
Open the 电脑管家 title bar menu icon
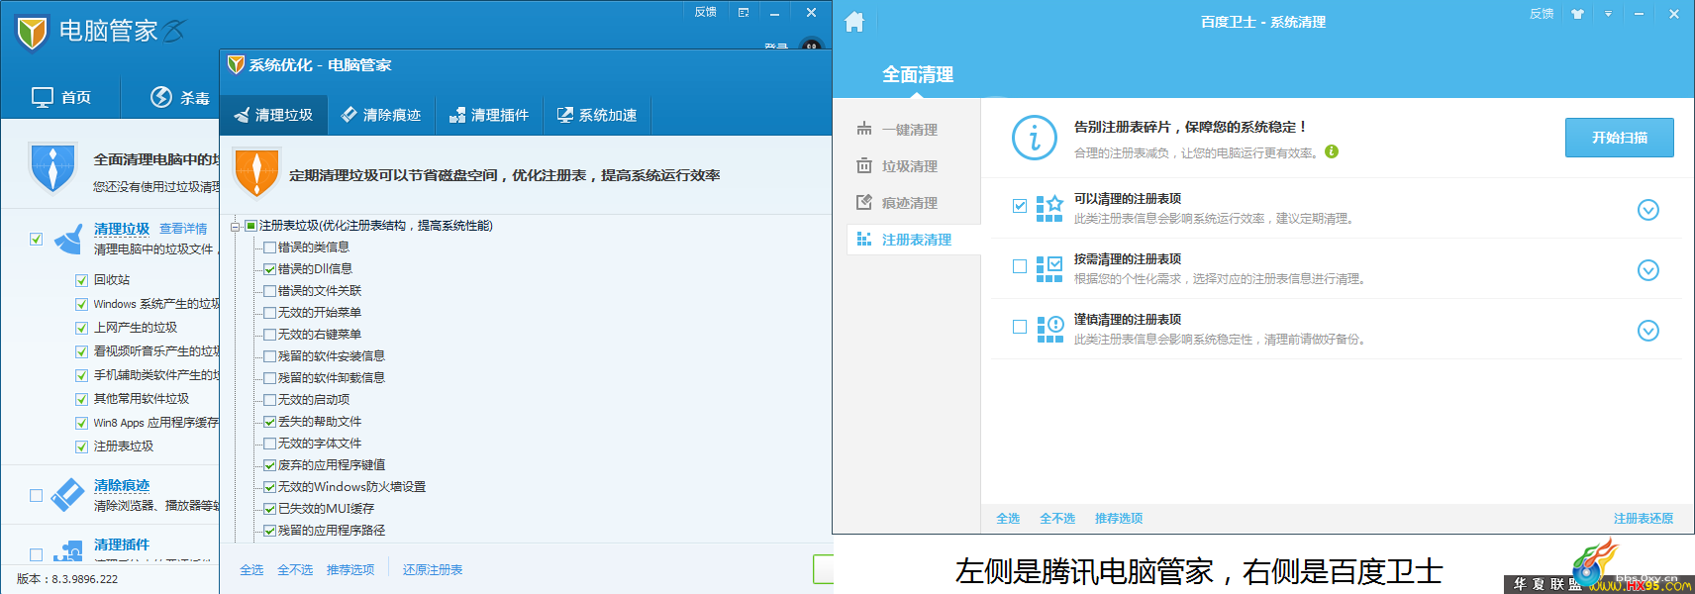744,13
